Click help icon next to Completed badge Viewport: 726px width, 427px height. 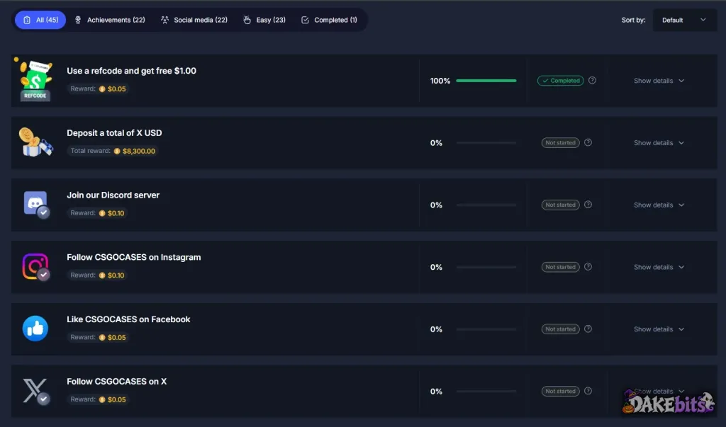[x=592, y=81]
